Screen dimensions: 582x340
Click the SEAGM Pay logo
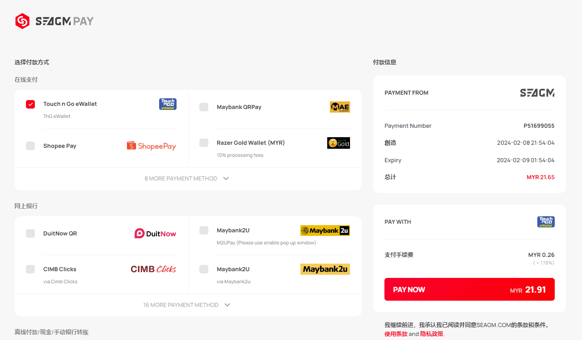coord(54,21)
